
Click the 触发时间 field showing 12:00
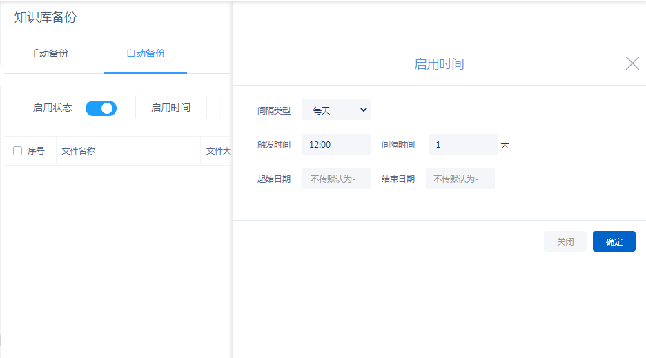336,145
